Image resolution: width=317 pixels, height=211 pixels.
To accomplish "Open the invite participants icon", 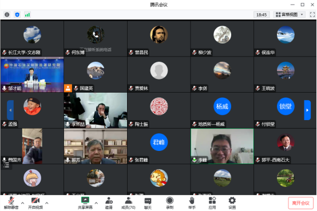I will tap(109, 203).
